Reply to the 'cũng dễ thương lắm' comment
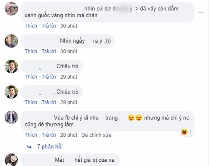The width and height of the screenshot is (209, 166). [x=49, y=135]
